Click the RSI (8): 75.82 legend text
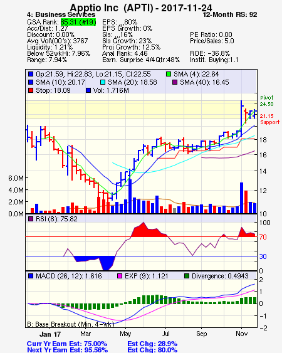This screenshot has height=353, width=282. [56, 219]
